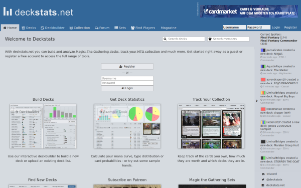The image size is (301, 188).
Task: Click the Get Deck Statistics heading
Action: coord(127,99)
